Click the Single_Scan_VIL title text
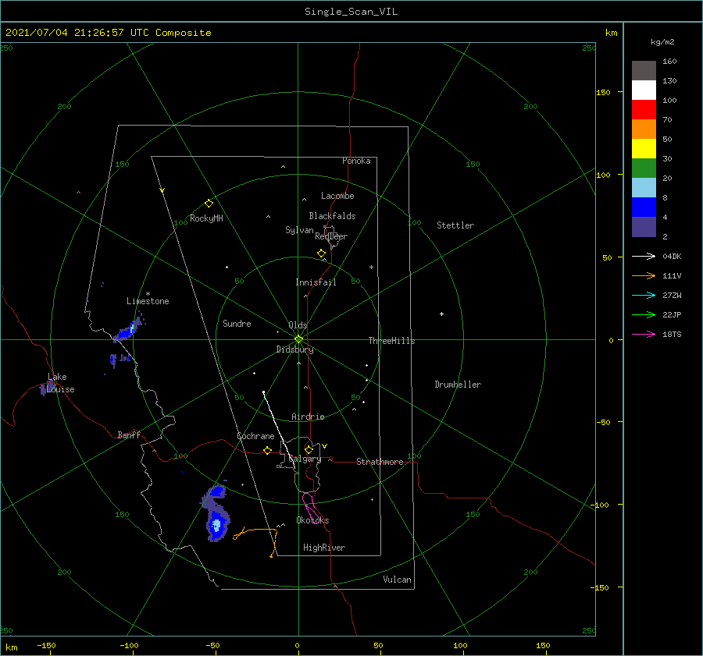 (x=351, y=12)
